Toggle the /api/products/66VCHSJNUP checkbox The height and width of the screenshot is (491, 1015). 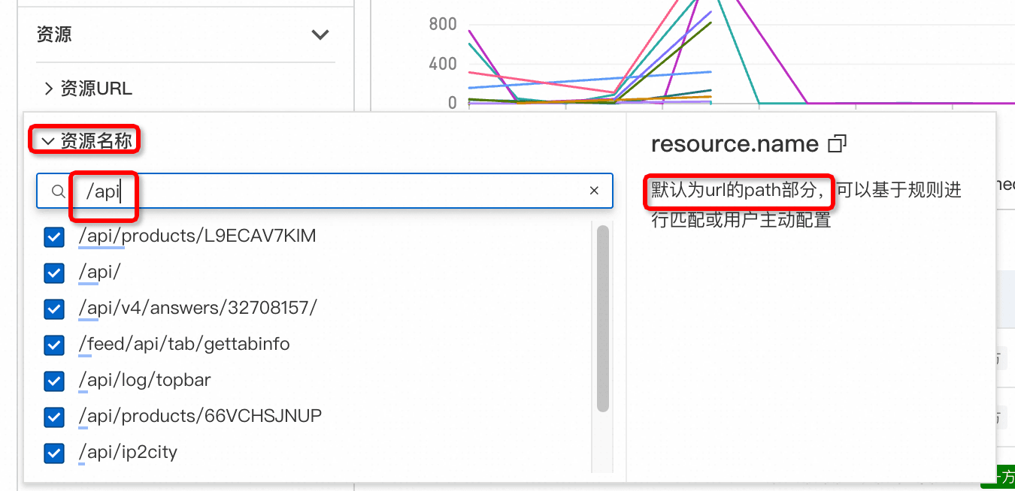pyautogui.click(x=54, y=417)
